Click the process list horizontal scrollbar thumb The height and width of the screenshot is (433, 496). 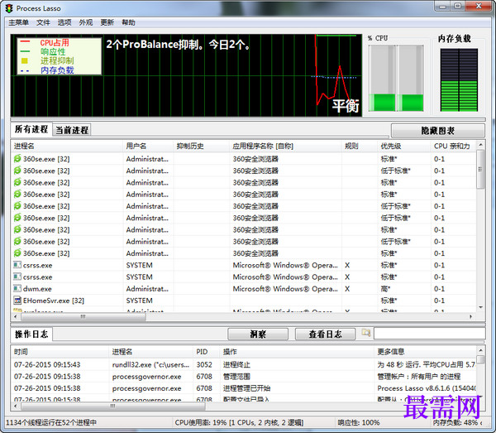pyautogui.click(x=83, y=316)
